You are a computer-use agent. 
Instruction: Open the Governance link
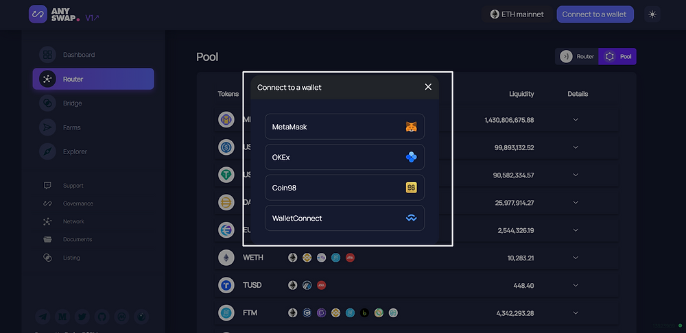tap(78, 203)
